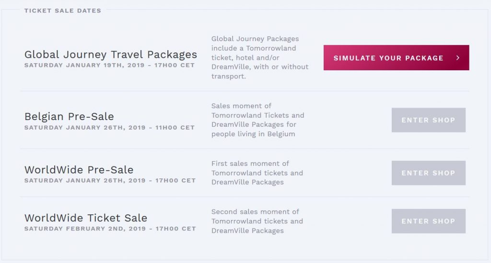Click the Second sales moment description
This screenshot has width=491, height=263.
[x=257, y=221]
